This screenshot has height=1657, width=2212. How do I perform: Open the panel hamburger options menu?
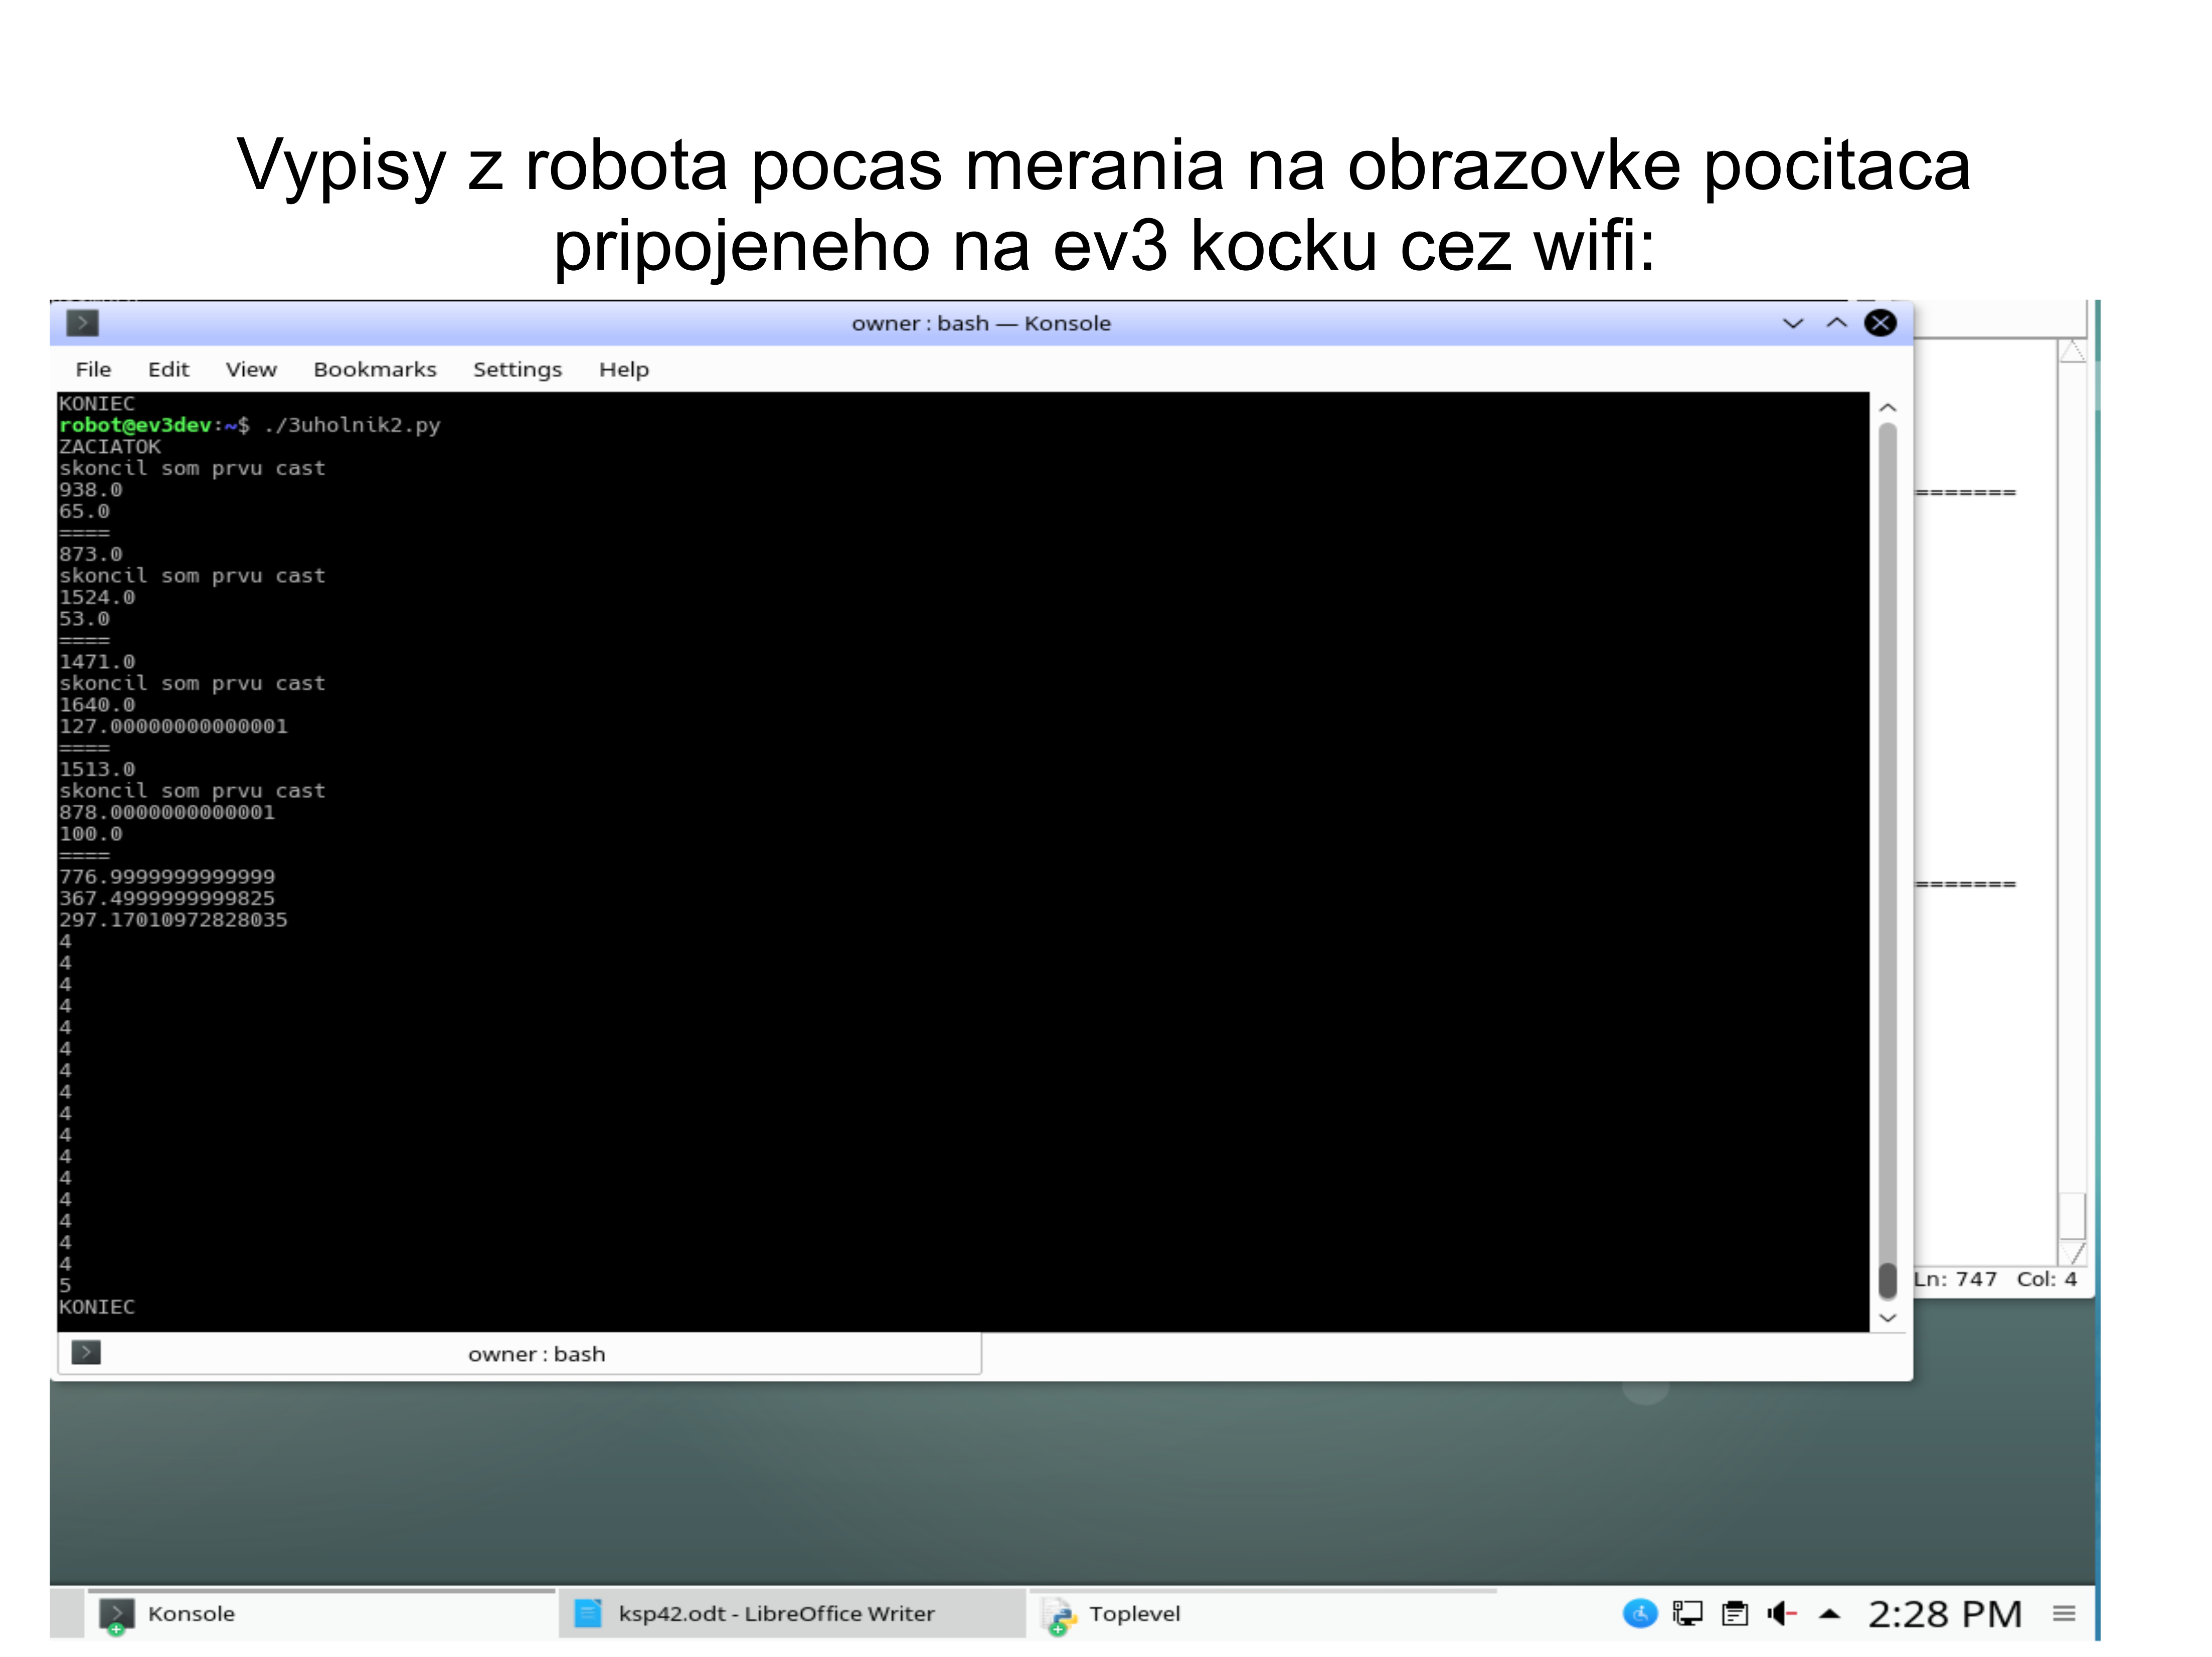(2064, 1613)
